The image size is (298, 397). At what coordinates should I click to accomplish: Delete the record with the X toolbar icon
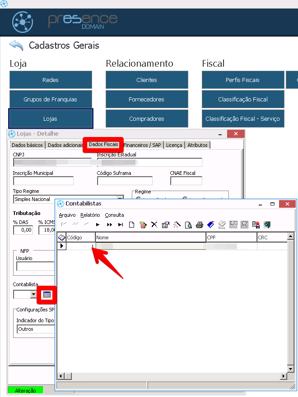[x=154, y=224]
